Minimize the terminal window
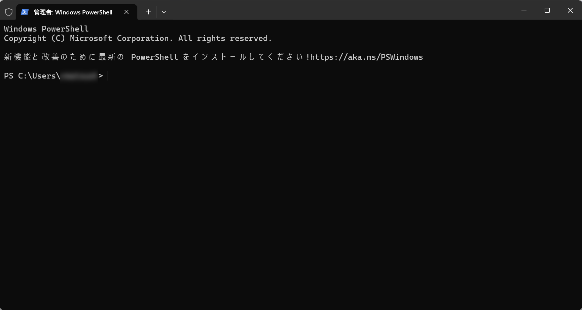582x310 pixels. pos(523,10)
